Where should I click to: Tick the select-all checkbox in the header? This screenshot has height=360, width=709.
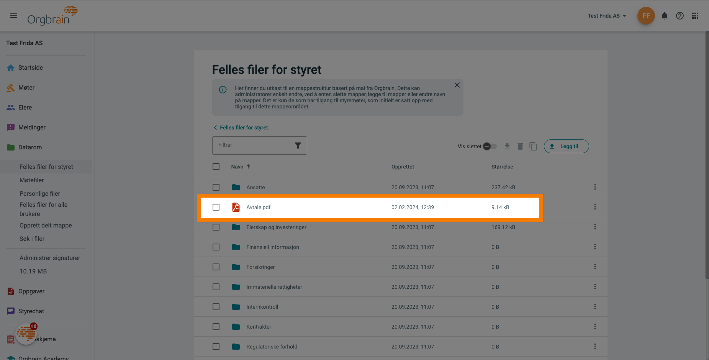[216, 167]
